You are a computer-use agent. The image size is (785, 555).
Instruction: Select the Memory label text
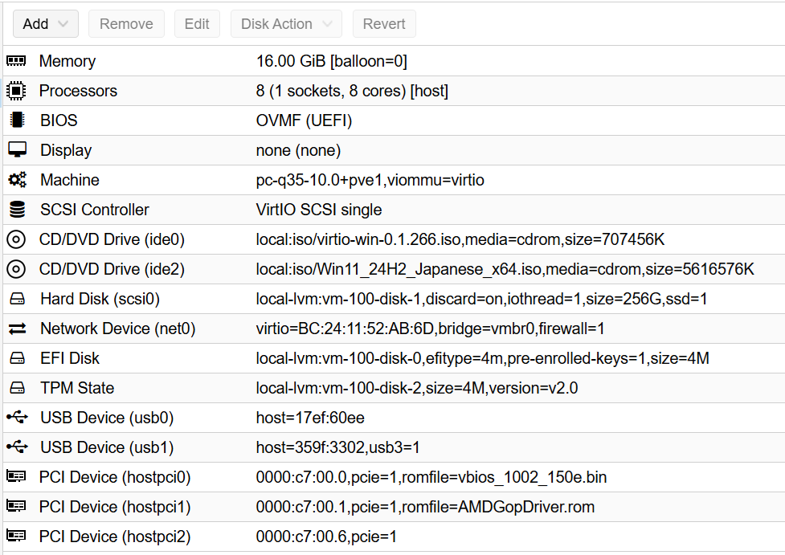(67, 61)
